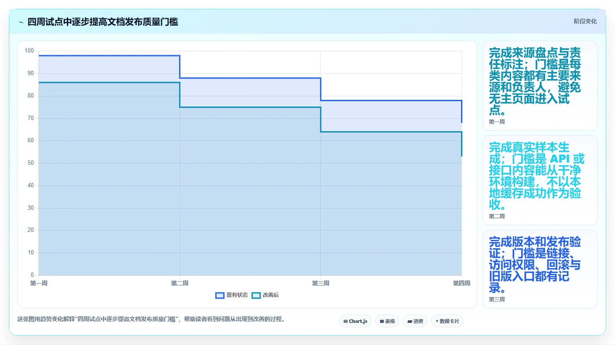Click the 0 y-axis tick label
The width and height of the screenshot is (615, 345).
pos(32,275)
